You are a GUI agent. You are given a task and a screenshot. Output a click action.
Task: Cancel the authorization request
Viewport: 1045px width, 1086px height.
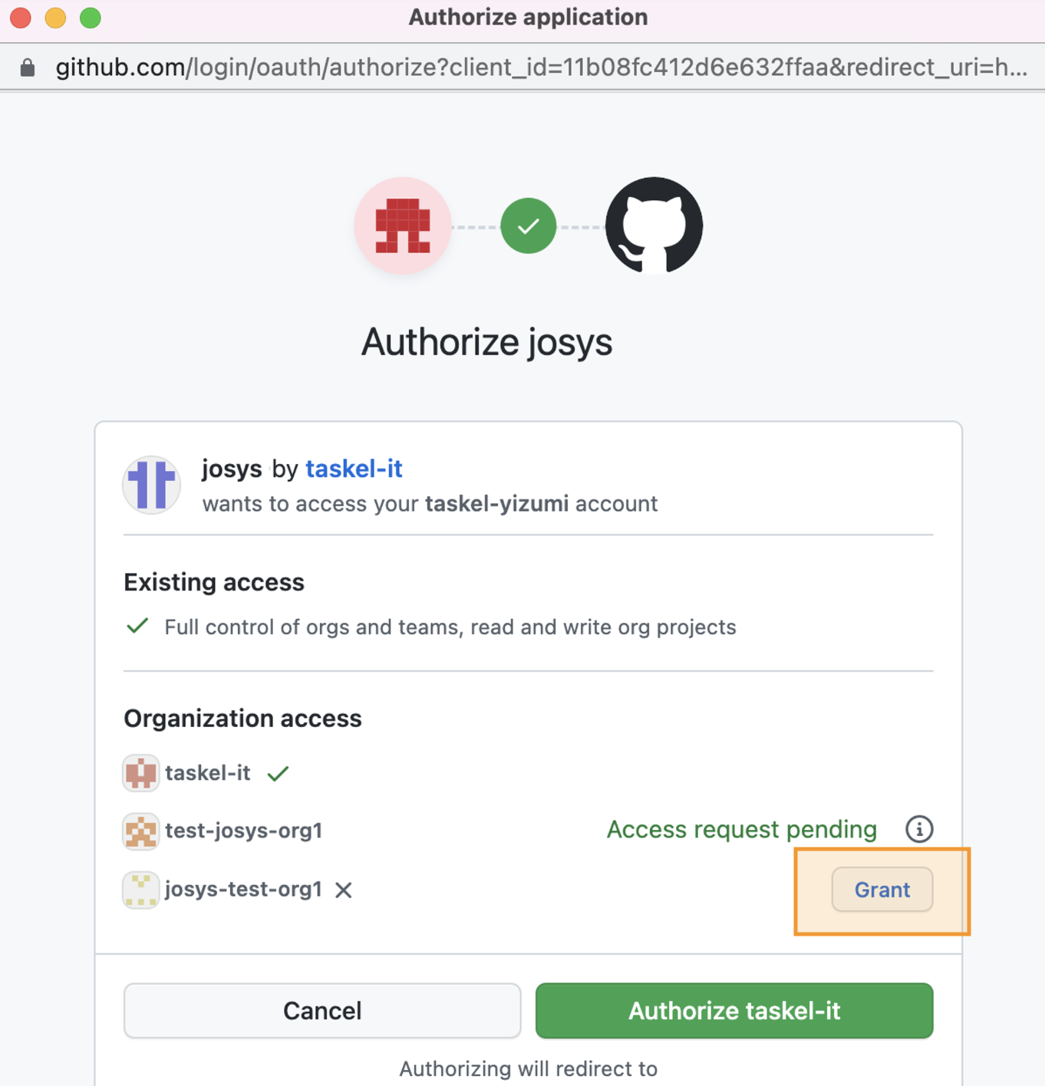322,1011
